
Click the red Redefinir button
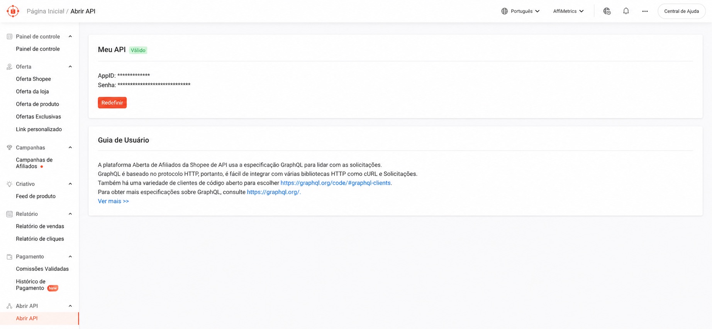[x=112, y=103]
